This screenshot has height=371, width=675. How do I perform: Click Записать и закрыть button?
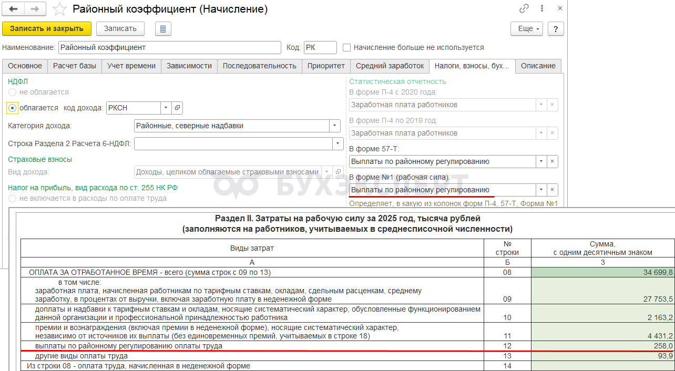(47, 28)
